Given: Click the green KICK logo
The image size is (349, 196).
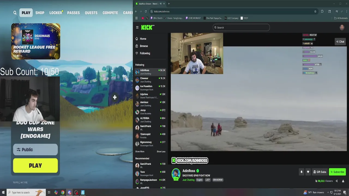Looking at the screenshot, I should pos(147,27).
